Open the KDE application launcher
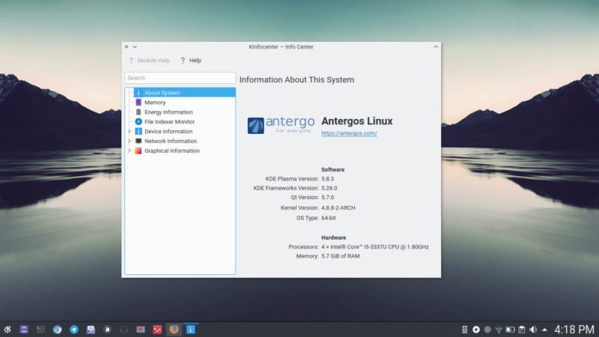 click(7, 330)
